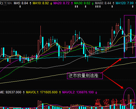Click the magenta up arrow after MA20

[72, 3]
